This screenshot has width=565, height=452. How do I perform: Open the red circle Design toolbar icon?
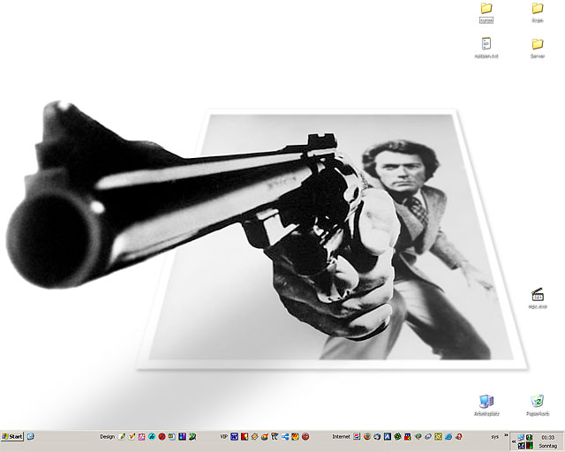(162, 436)
